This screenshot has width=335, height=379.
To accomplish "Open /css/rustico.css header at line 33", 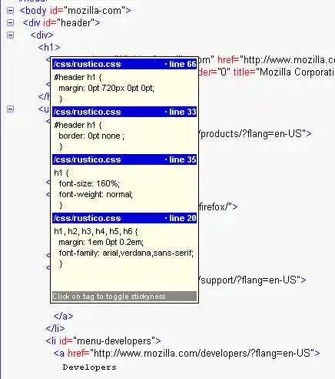I will 124,112.
